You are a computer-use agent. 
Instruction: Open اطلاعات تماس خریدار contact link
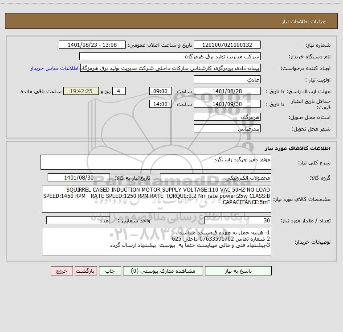pos(54,68)
